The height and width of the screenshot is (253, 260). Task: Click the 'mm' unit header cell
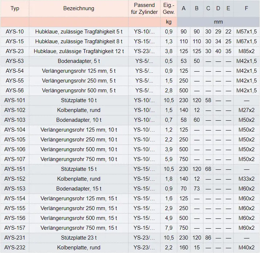(218, 22)
